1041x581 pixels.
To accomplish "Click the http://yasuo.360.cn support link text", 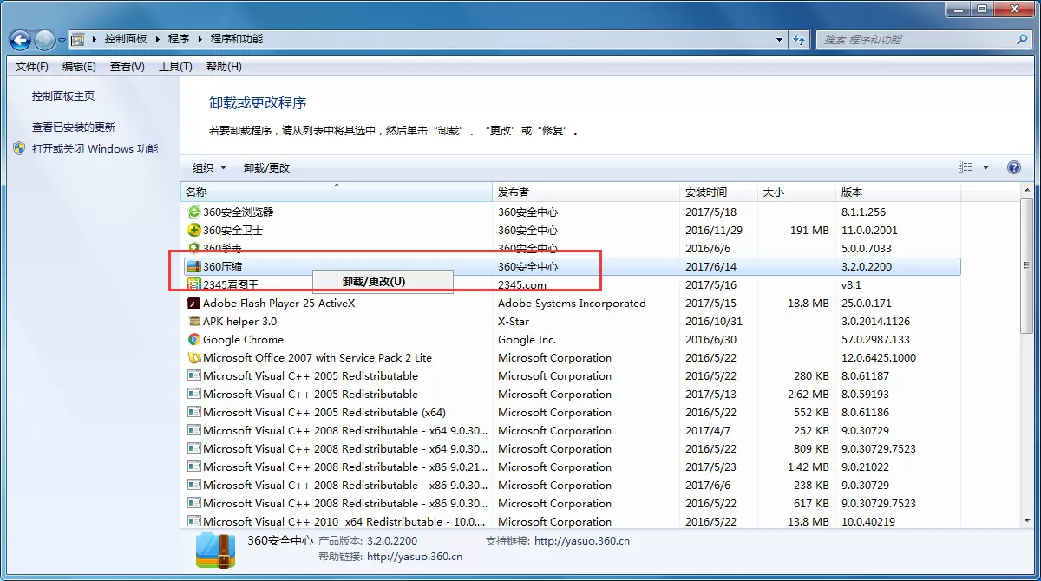I will (x=582, y=541).
